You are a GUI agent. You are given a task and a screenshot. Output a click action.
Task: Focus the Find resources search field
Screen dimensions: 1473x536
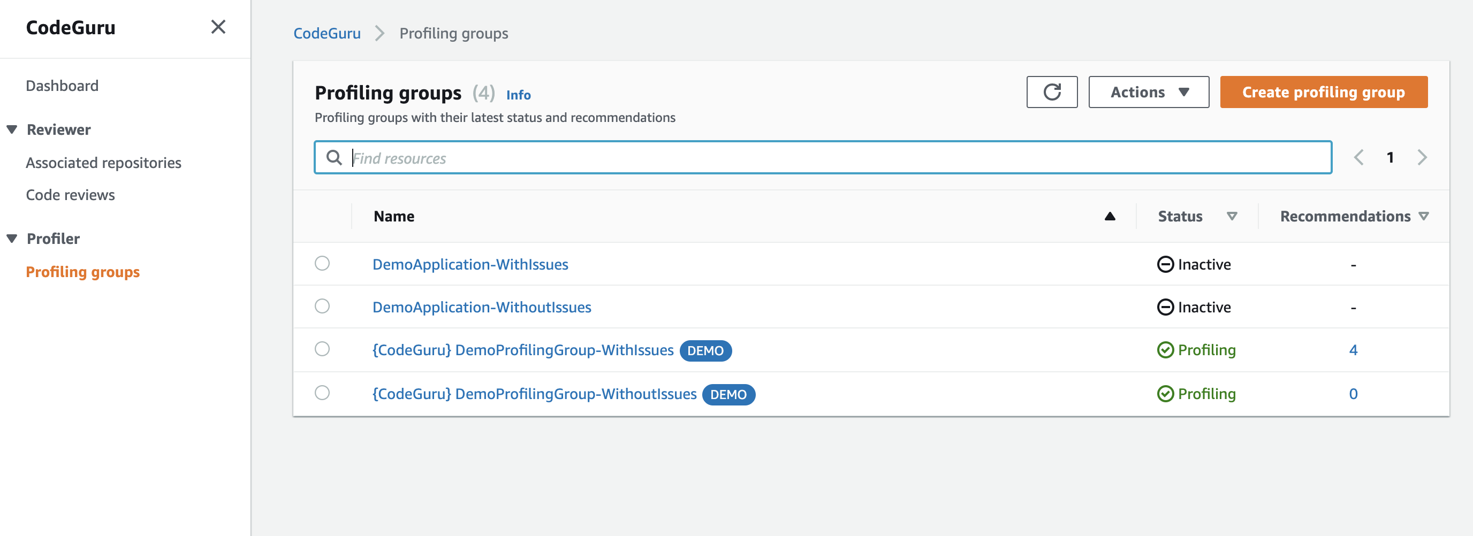pos(823,157)
